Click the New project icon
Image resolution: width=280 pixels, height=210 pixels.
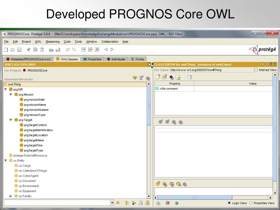(x=6, y=50)
